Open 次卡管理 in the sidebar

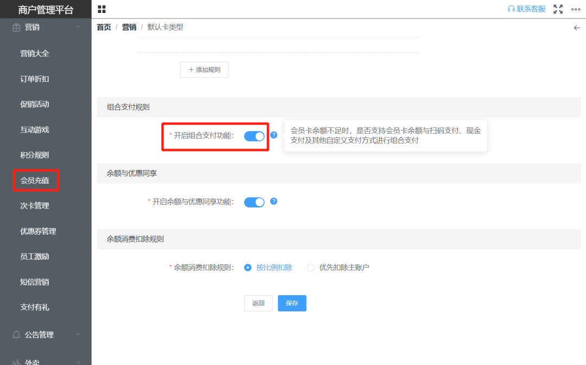(35, 205)
